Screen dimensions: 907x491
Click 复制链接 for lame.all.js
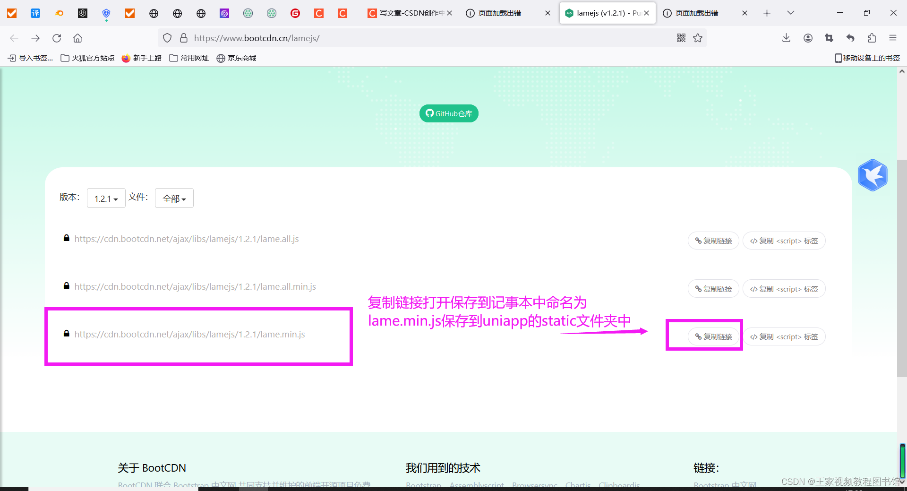713,241
